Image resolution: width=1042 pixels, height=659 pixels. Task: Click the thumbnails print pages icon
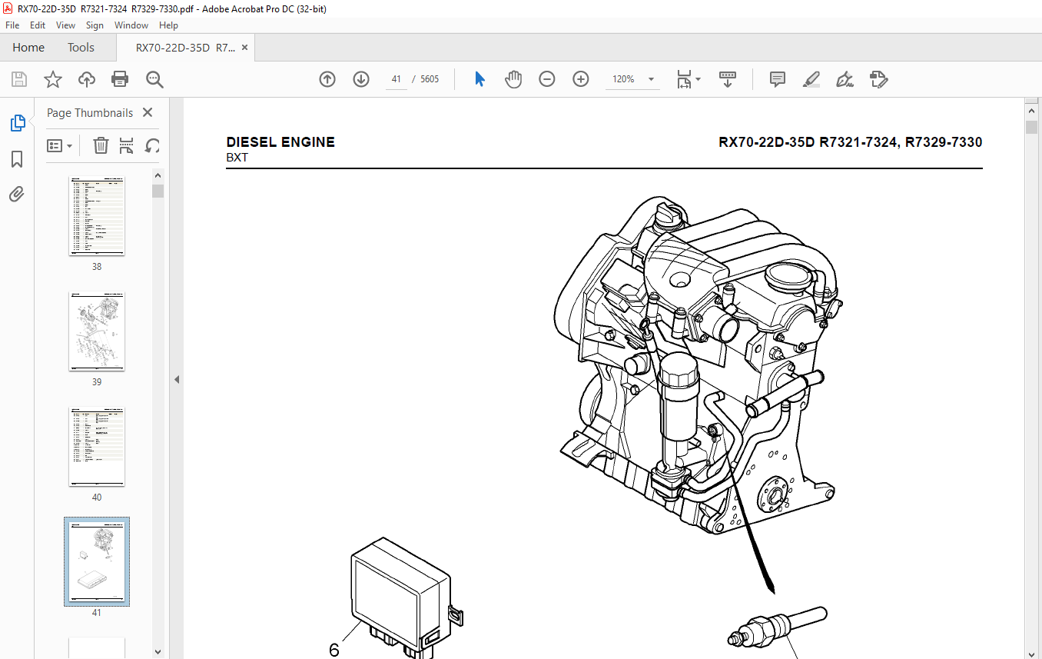coord(127,145)
